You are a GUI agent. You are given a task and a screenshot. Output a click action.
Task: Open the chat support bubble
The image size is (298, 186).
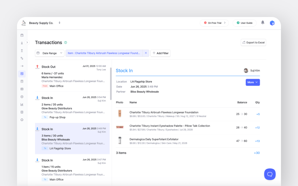[x=270, y=174]
